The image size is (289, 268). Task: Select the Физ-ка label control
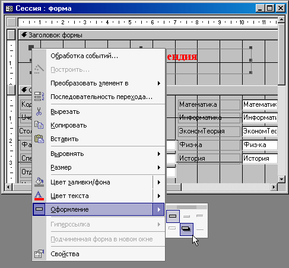coord(209,145)
